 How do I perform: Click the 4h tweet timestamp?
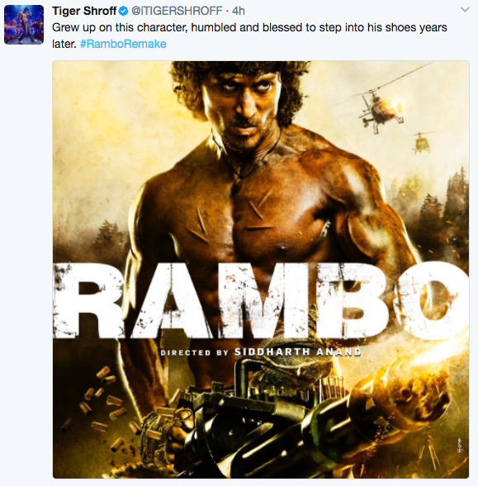coord(239,11)
